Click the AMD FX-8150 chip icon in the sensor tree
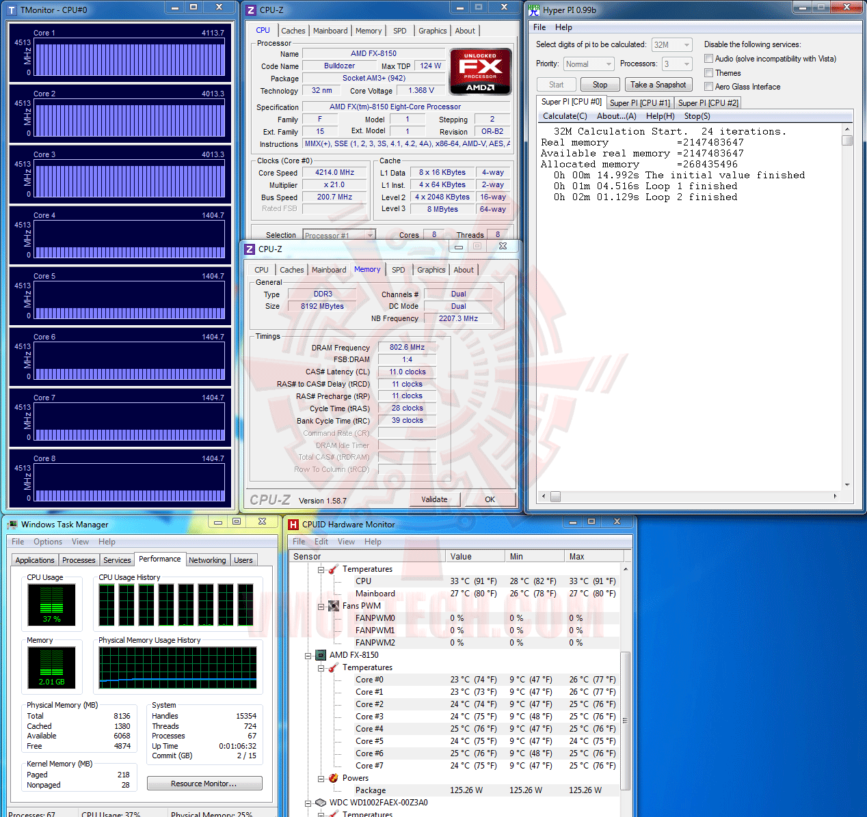The height and width of the screenshot is (817, 867). (321, 655)
